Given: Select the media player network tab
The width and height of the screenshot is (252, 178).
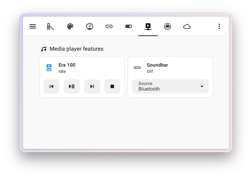Looking at the screenshot, I should [148, 26].
